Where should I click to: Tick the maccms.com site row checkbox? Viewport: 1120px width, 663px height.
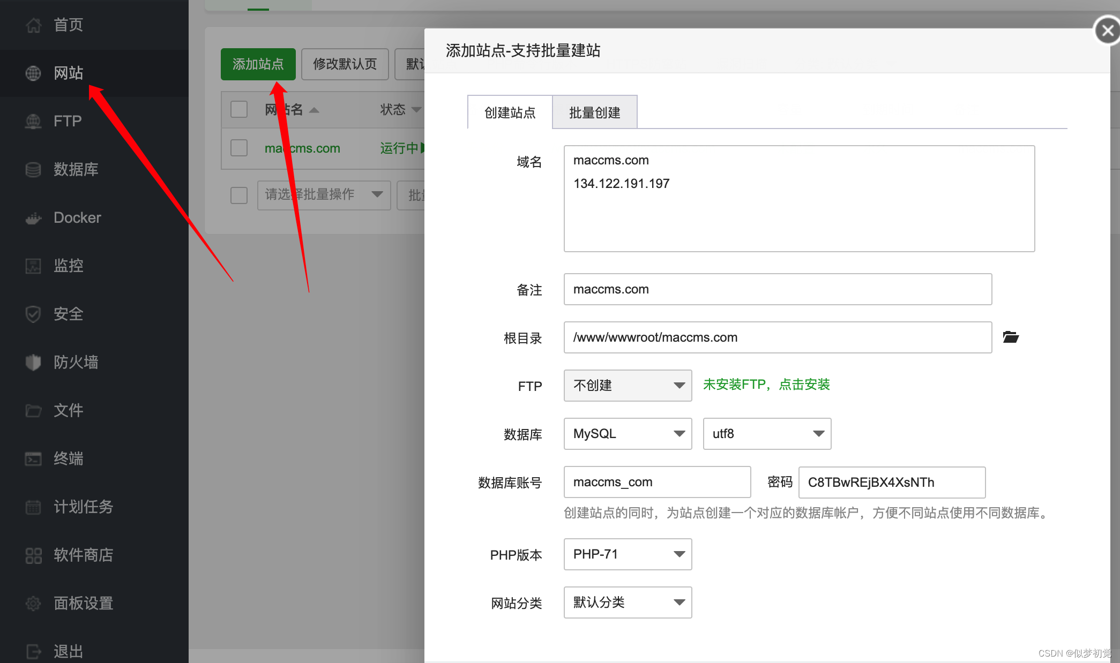coord(239,148)
